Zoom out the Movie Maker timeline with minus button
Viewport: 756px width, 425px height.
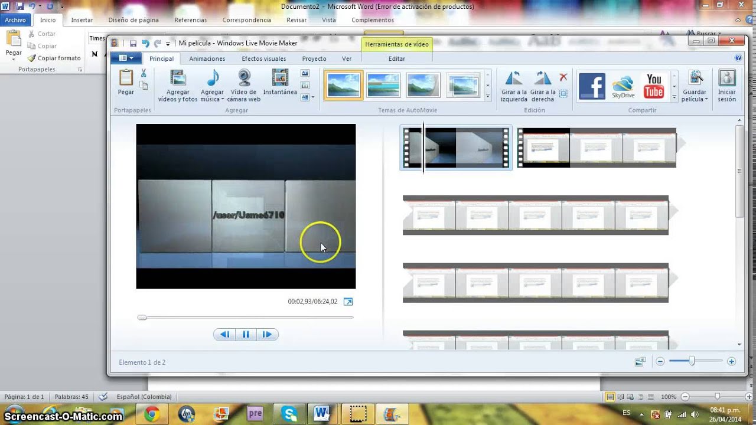point(660,361)
